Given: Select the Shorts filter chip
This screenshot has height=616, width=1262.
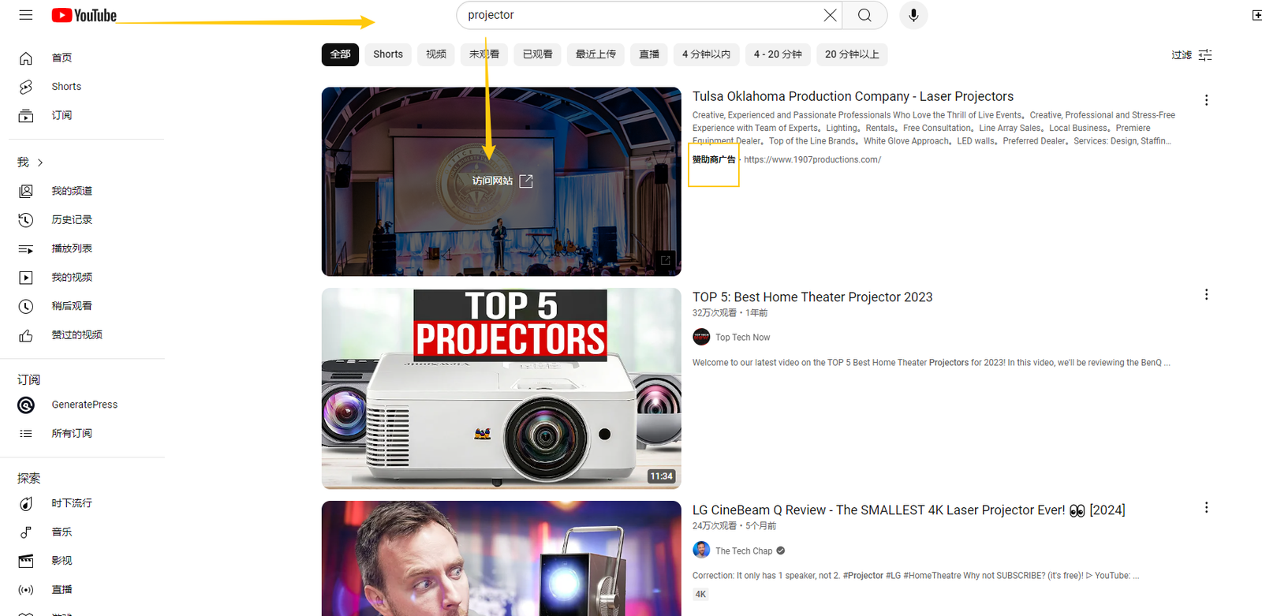Looking at the screenshot, I should (x=388, y=54).
